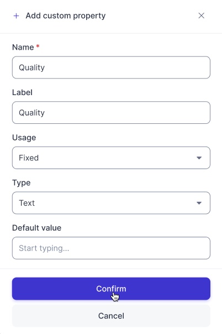Click the Label field caption
222x334 pixels.
click(x=22, y=92)
